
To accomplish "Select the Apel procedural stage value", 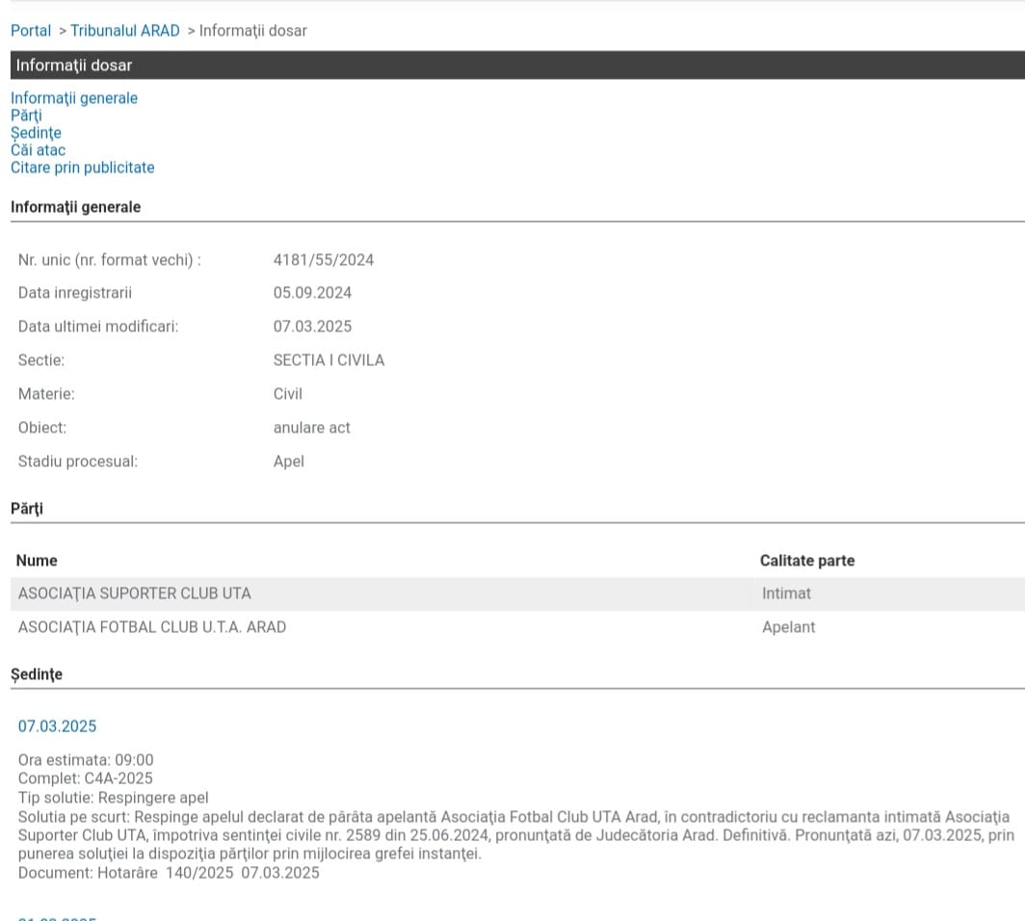I will pyautogui.click(x=289, y=461).
